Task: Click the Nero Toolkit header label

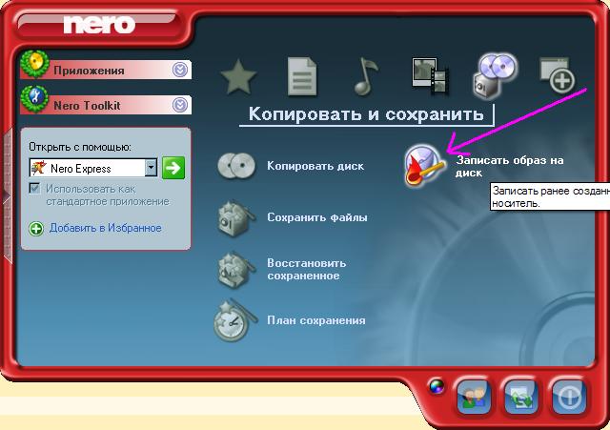Action: pyautogui.click(x=87, y=106)
